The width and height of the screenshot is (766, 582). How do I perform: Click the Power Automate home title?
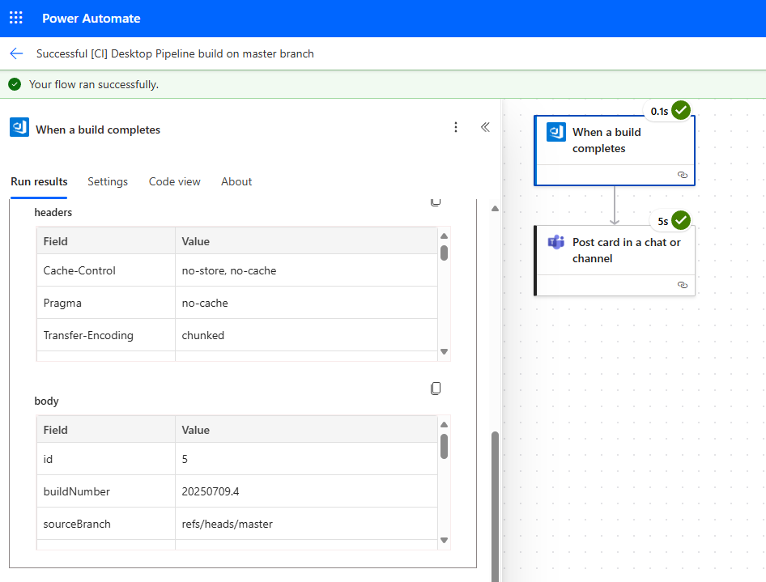(x=91, y=18)
